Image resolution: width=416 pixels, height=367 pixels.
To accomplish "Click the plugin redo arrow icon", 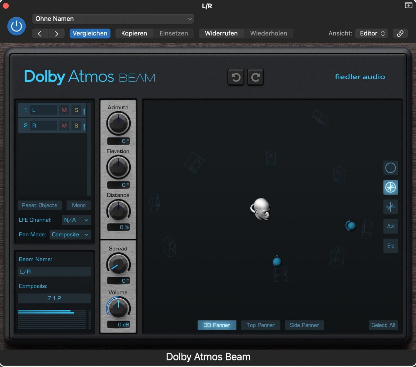I will [x=255, y=77].
